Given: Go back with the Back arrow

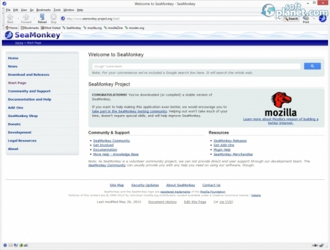Looking at the screenshot, I should pos(10,19).
